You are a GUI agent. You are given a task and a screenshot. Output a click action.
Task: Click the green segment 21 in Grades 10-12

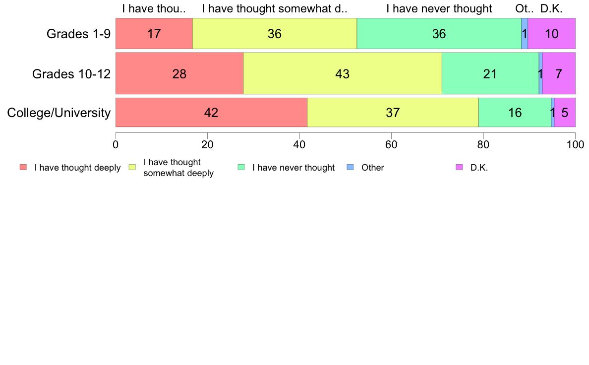[x=490, y=73]
